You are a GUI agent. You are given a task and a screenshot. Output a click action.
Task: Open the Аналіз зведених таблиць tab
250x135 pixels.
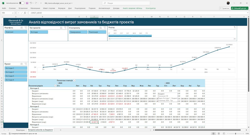pyautogui.click(x=132, y=8)
